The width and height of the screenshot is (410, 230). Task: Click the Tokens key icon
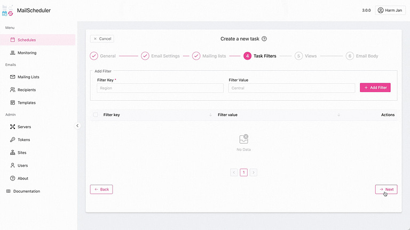coord(13,139)
